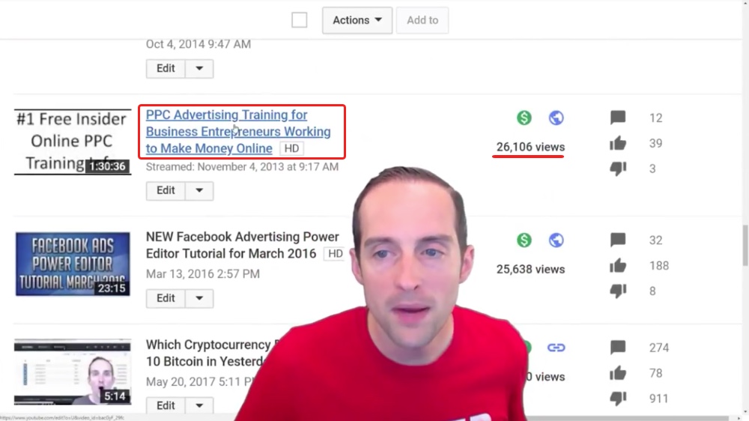Click the globe icon for Facebook Advertising video
This screenshot has width=749, height=421.
[x=556, y=240]
